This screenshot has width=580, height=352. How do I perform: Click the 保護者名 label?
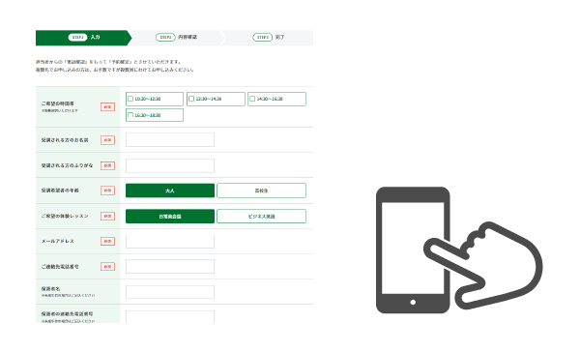pos(50,289)
